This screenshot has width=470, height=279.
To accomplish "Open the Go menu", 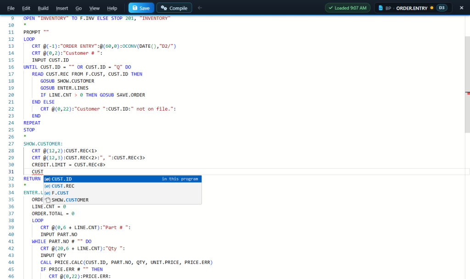I will click(78, 8).
